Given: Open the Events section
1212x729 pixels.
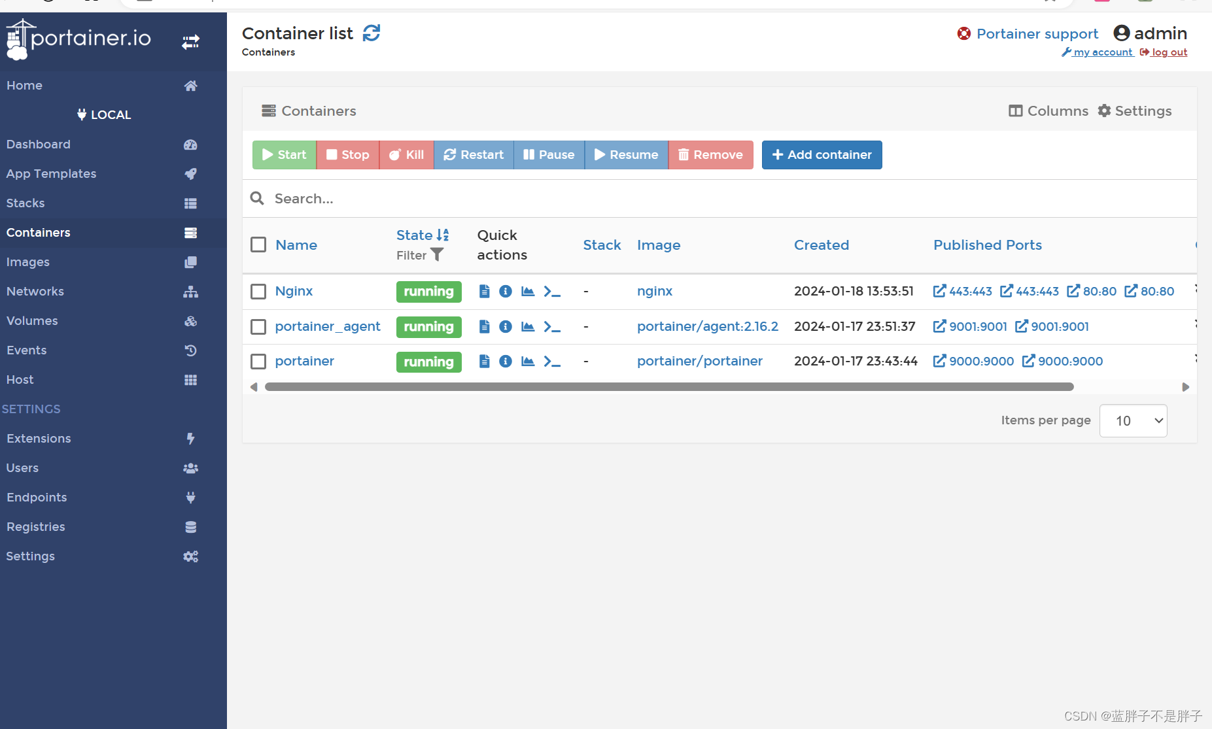Looking at the screenshot, I should [113, 350].
